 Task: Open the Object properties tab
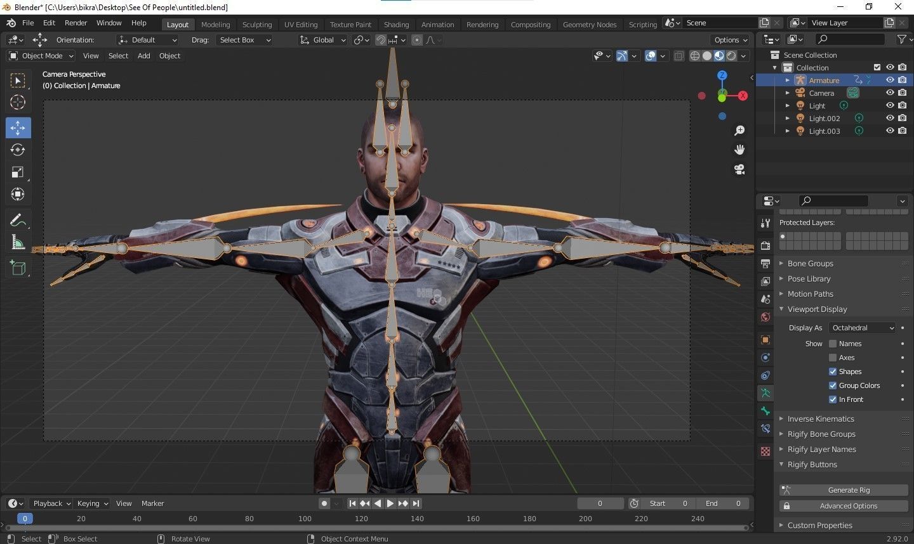765,340
